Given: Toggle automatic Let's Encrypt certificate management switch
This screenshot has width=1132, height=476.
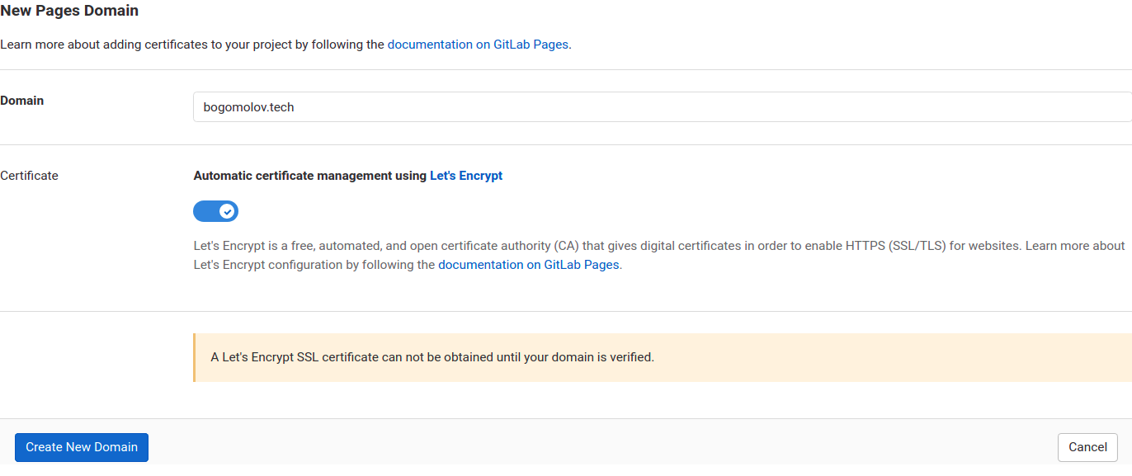Looking at the screenshot, I should tap(215, 211).
